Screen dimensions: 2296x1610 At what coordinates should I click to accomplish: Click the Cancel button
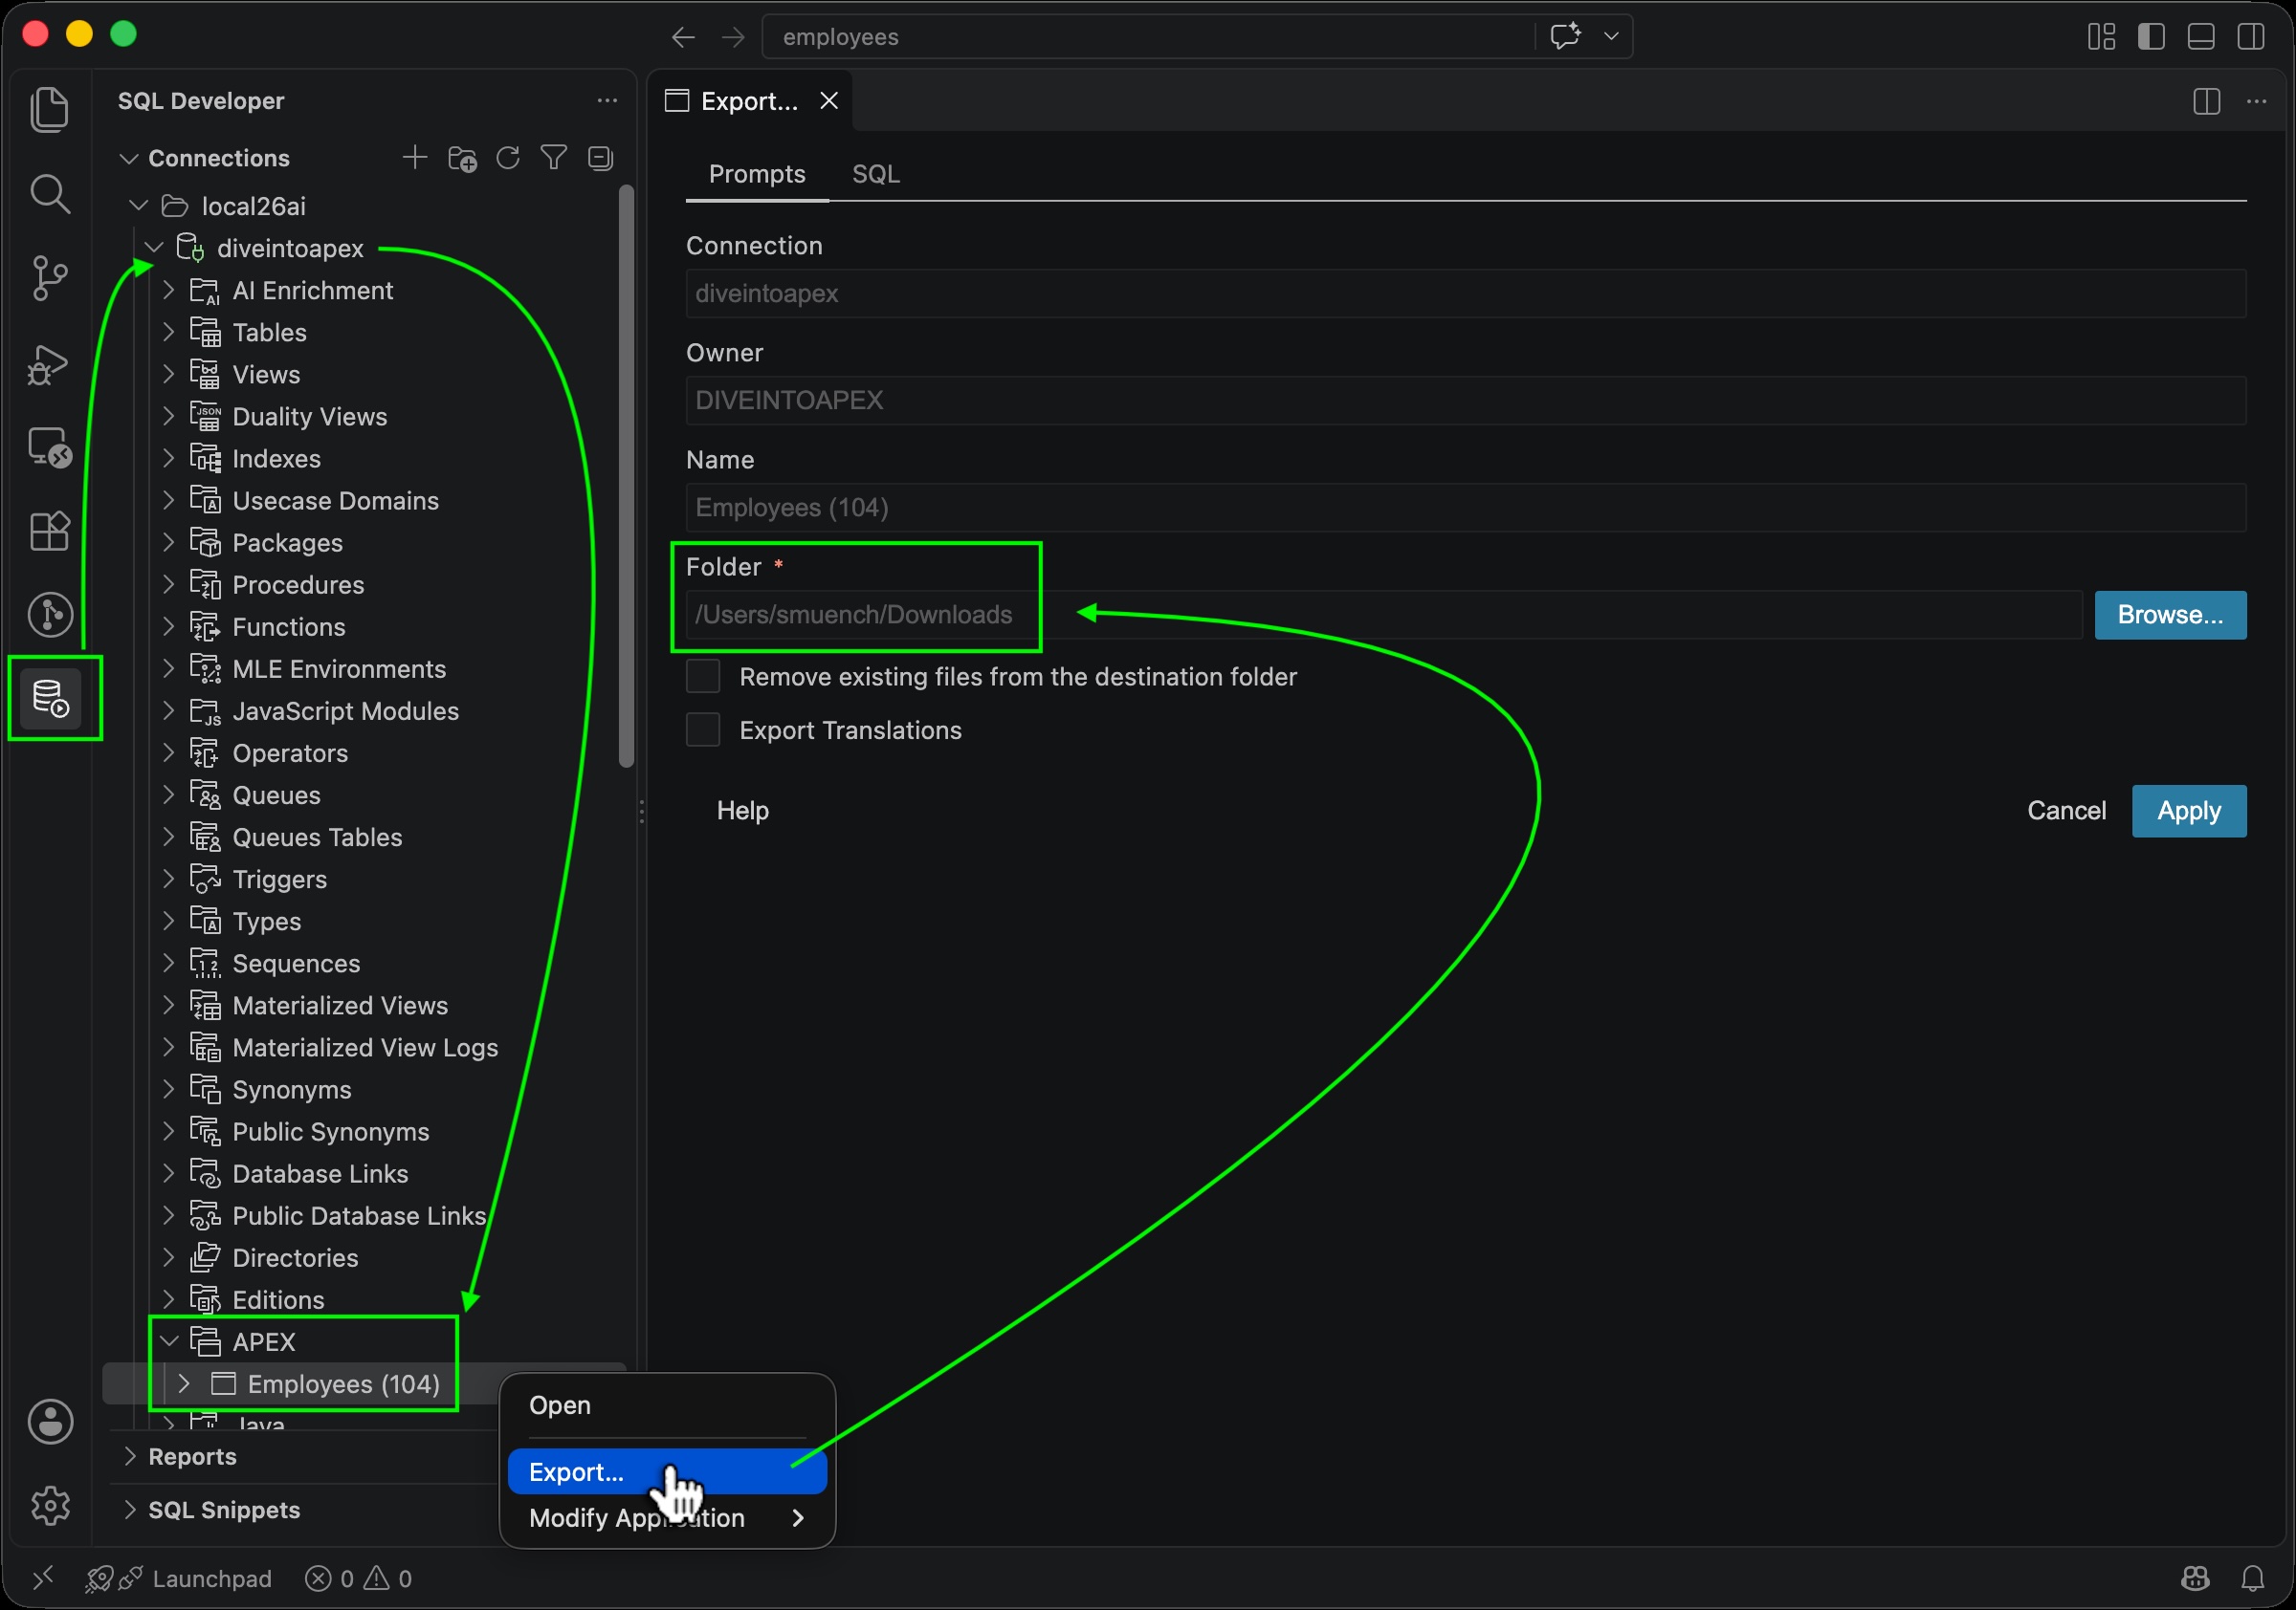(2065, 811)
